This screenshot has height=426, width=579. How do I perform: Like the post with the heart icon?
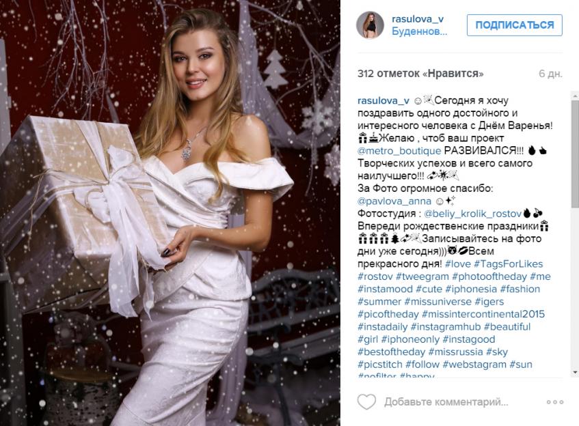(x=366, y=401)
